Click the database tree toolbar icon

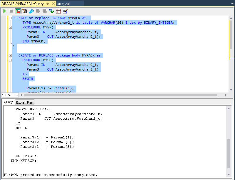point(25,11)
